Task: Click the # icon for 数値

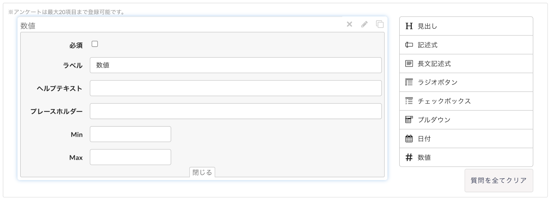Action: (409, 157)
